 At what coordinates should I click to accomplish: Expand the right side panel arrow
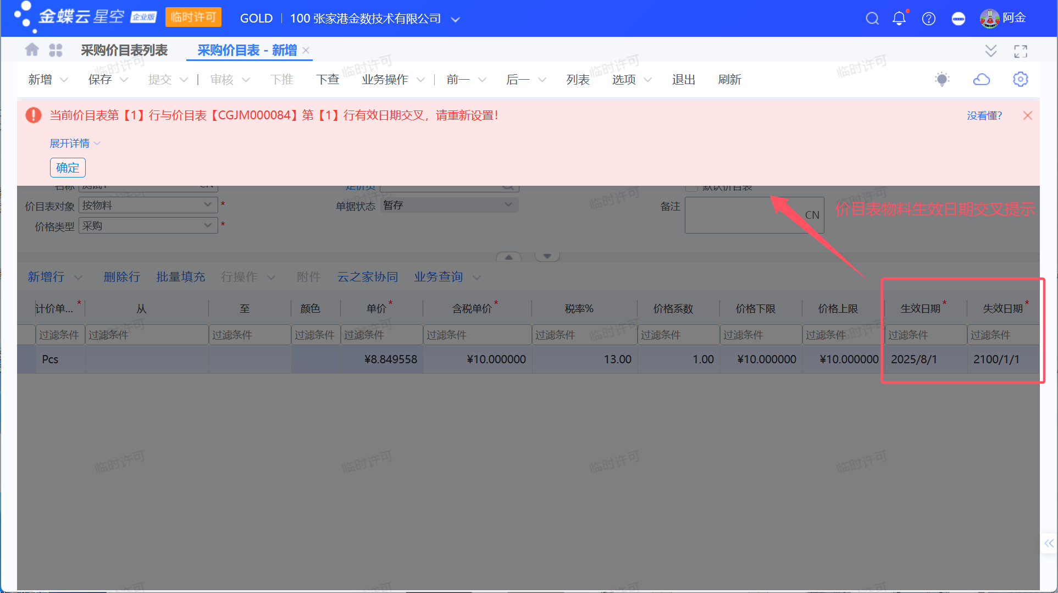tap(1049, 544)
